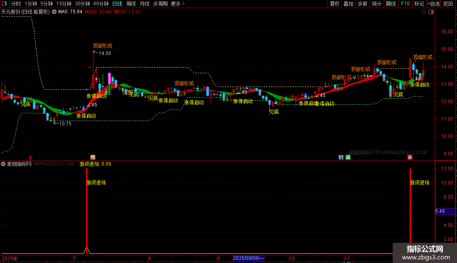Click the 14.88 high price label
Screen dimensions: 457x263
point(105,53)
